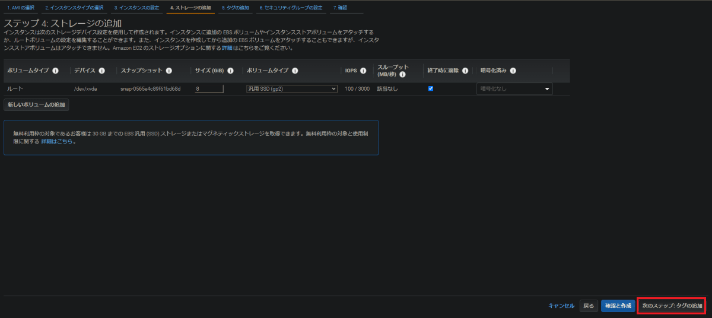Go to tab 1. AMI の選択
Image resolution: width=712 pixels, height=318 pixels.
pos(21,8)
